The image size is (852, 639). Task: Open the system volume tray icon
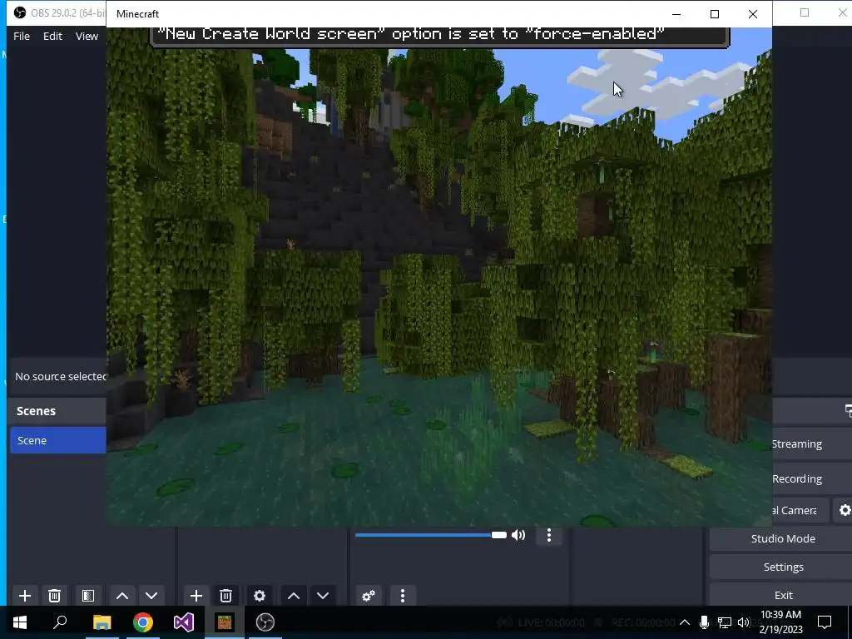click(x=744, y=622)
